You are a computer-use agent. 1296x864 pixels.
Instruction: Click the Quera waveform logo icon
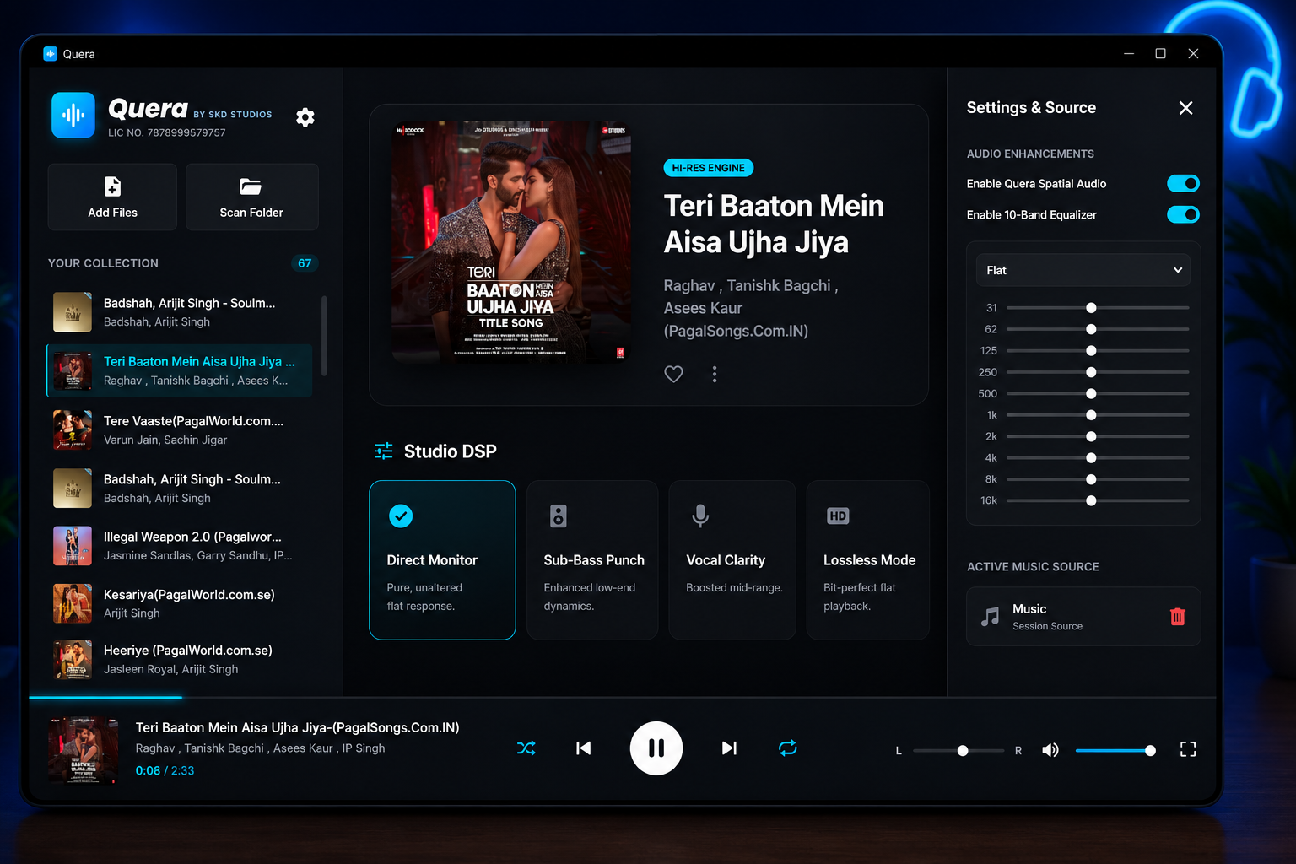tap(73, 115)
